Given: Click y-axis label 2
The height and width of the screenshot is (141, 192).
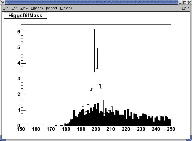Looking at the screenshot, I should (19, 94).
